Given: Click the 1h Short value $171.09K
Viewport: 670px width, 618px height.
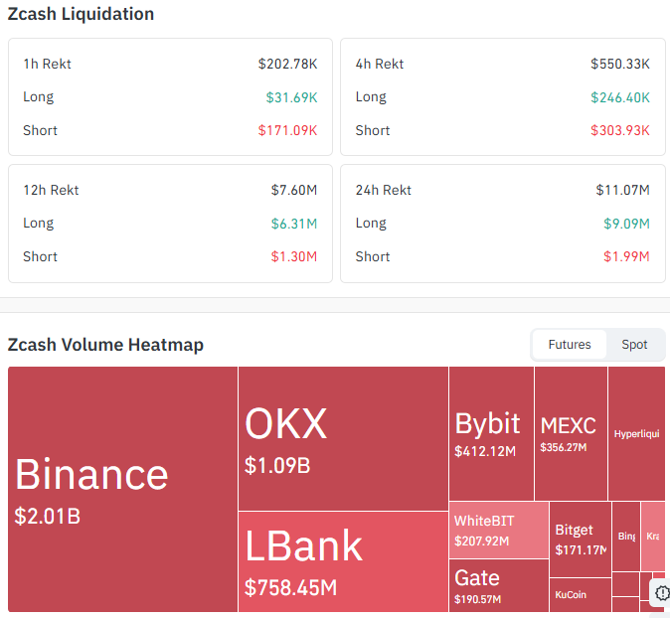Looking at the screenshot, I should (x=287, y=130).
